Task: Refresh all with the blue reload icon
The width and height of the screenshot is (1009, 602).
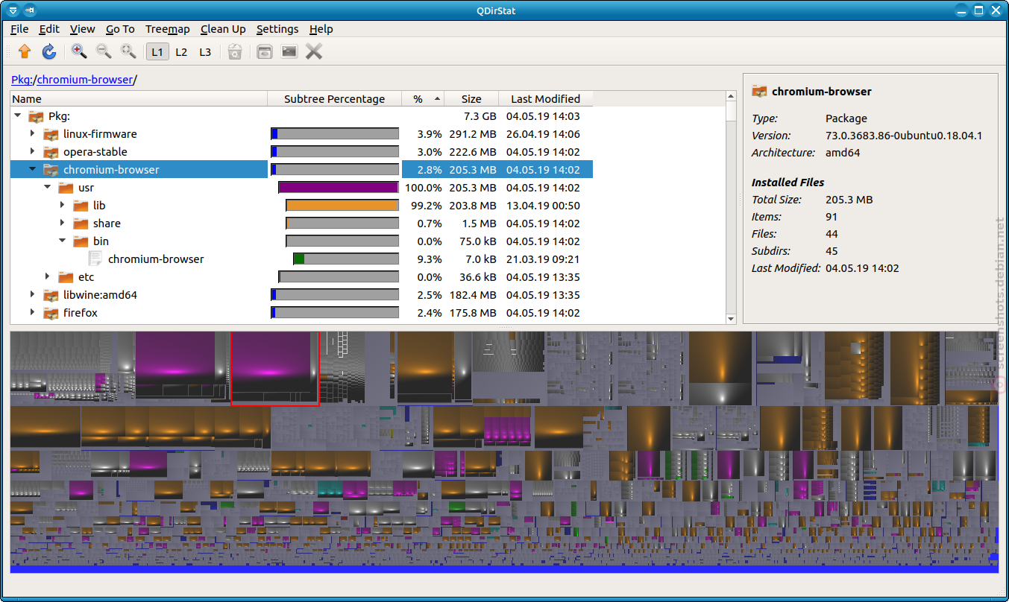Action: tap(49, 51)
